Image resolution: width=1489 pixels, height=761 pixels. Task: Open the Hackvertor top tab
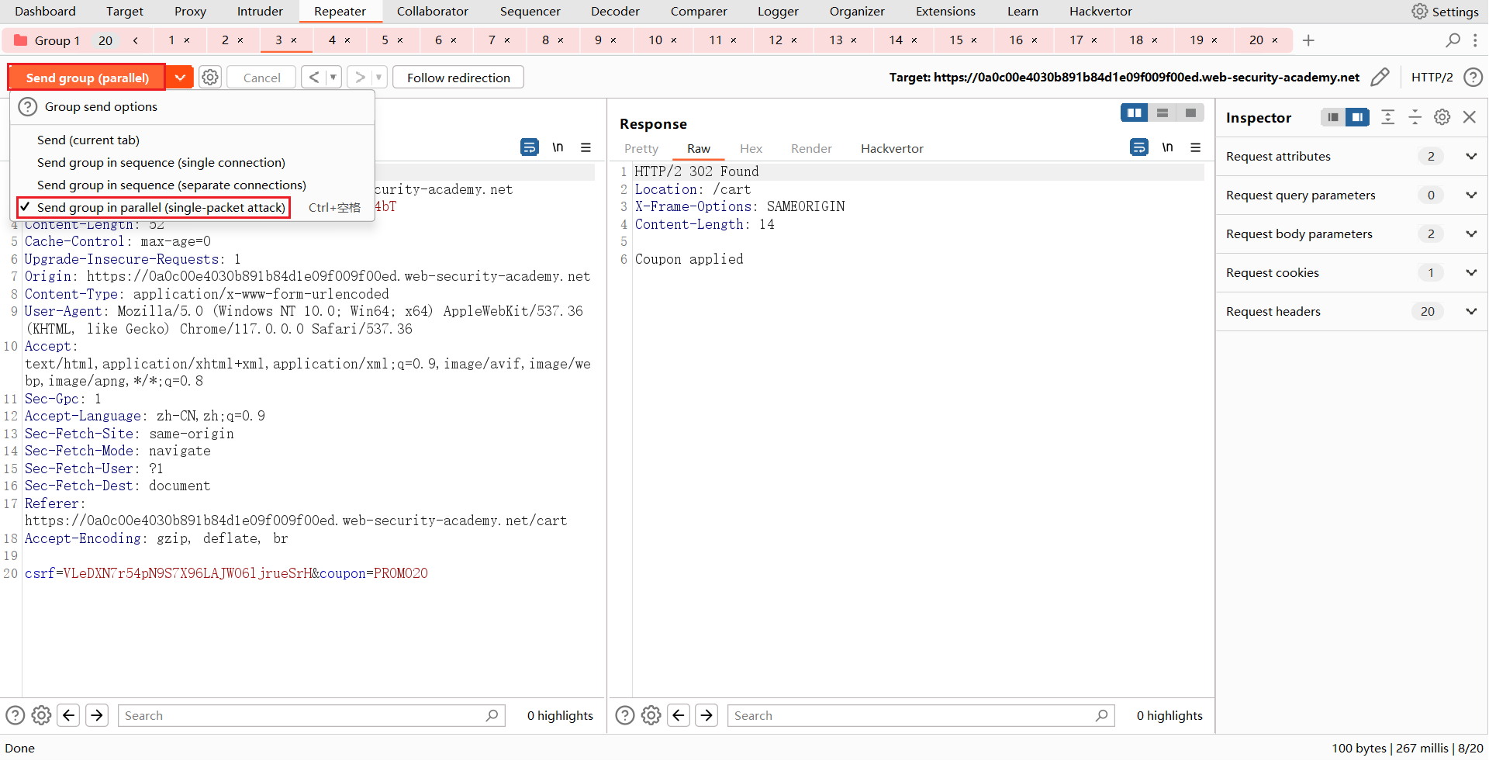pyautogui.click(x=1100, y=12)
